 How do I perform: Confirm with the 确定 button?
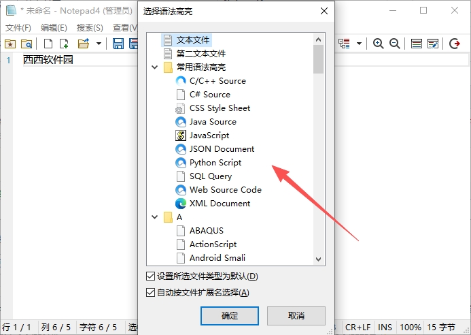coord(230,316)
